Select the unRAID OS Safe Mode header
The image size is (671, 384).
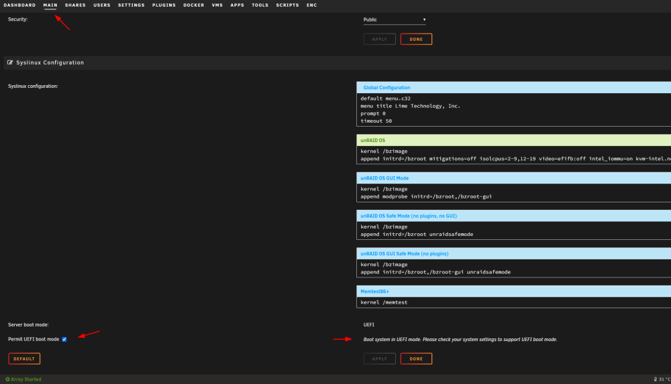click(x=513, y=216)
